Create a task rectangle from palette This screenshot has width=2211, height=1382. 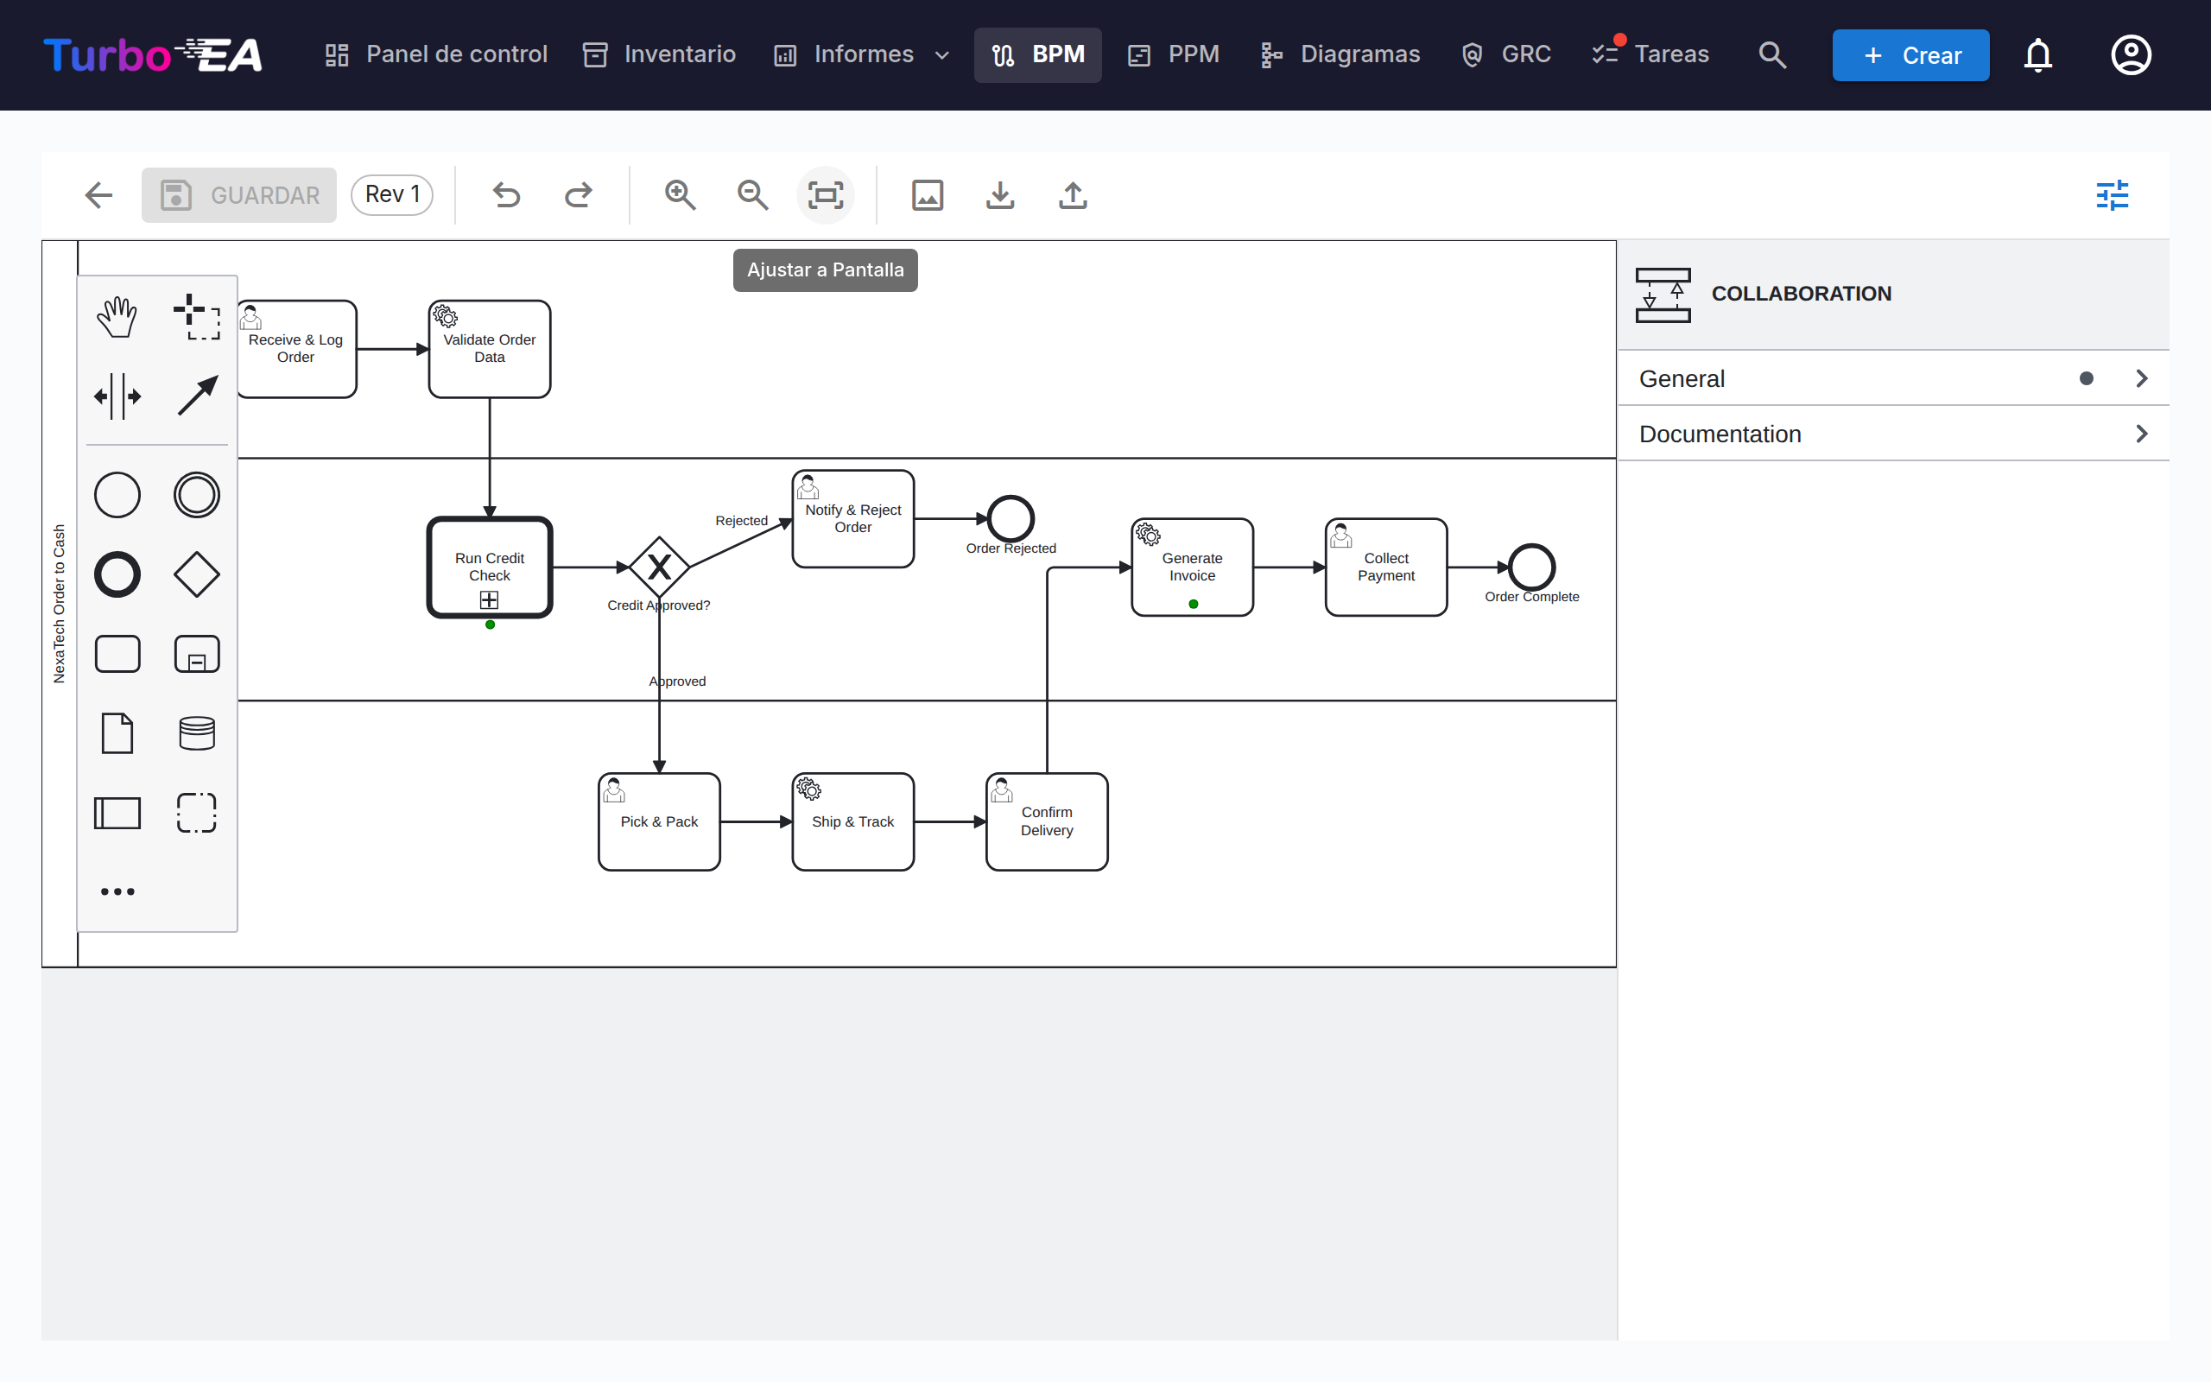[117, 655]
